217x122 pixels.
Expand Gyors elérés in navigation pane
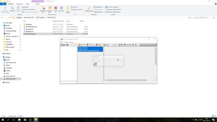pos(2,23)
